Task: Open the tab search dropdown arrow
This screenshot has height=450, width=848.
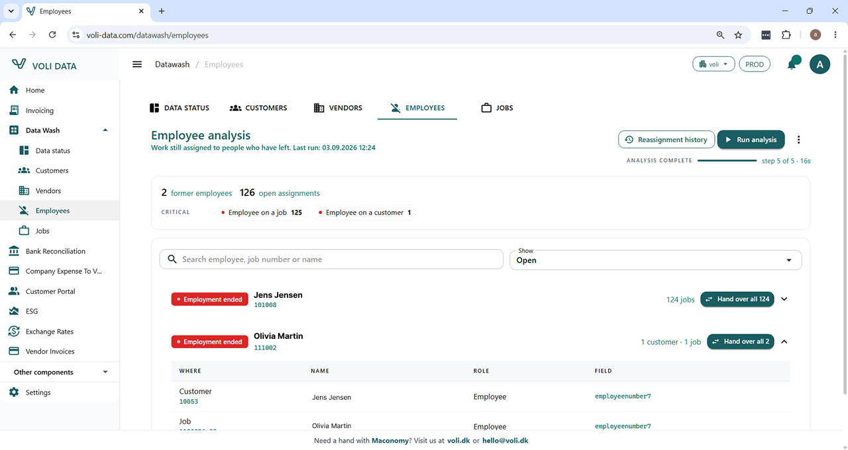Action: 11,11
